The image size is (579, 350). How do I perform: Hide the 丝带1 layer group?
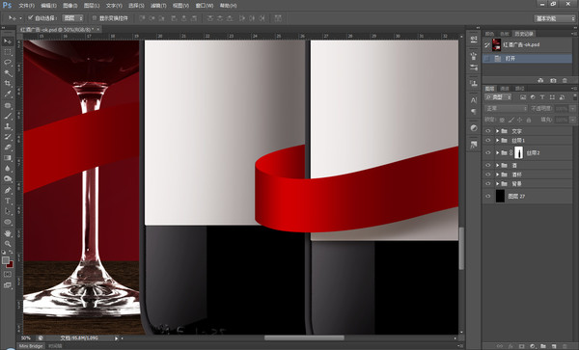pyautogui.click(x=487, y=140)
